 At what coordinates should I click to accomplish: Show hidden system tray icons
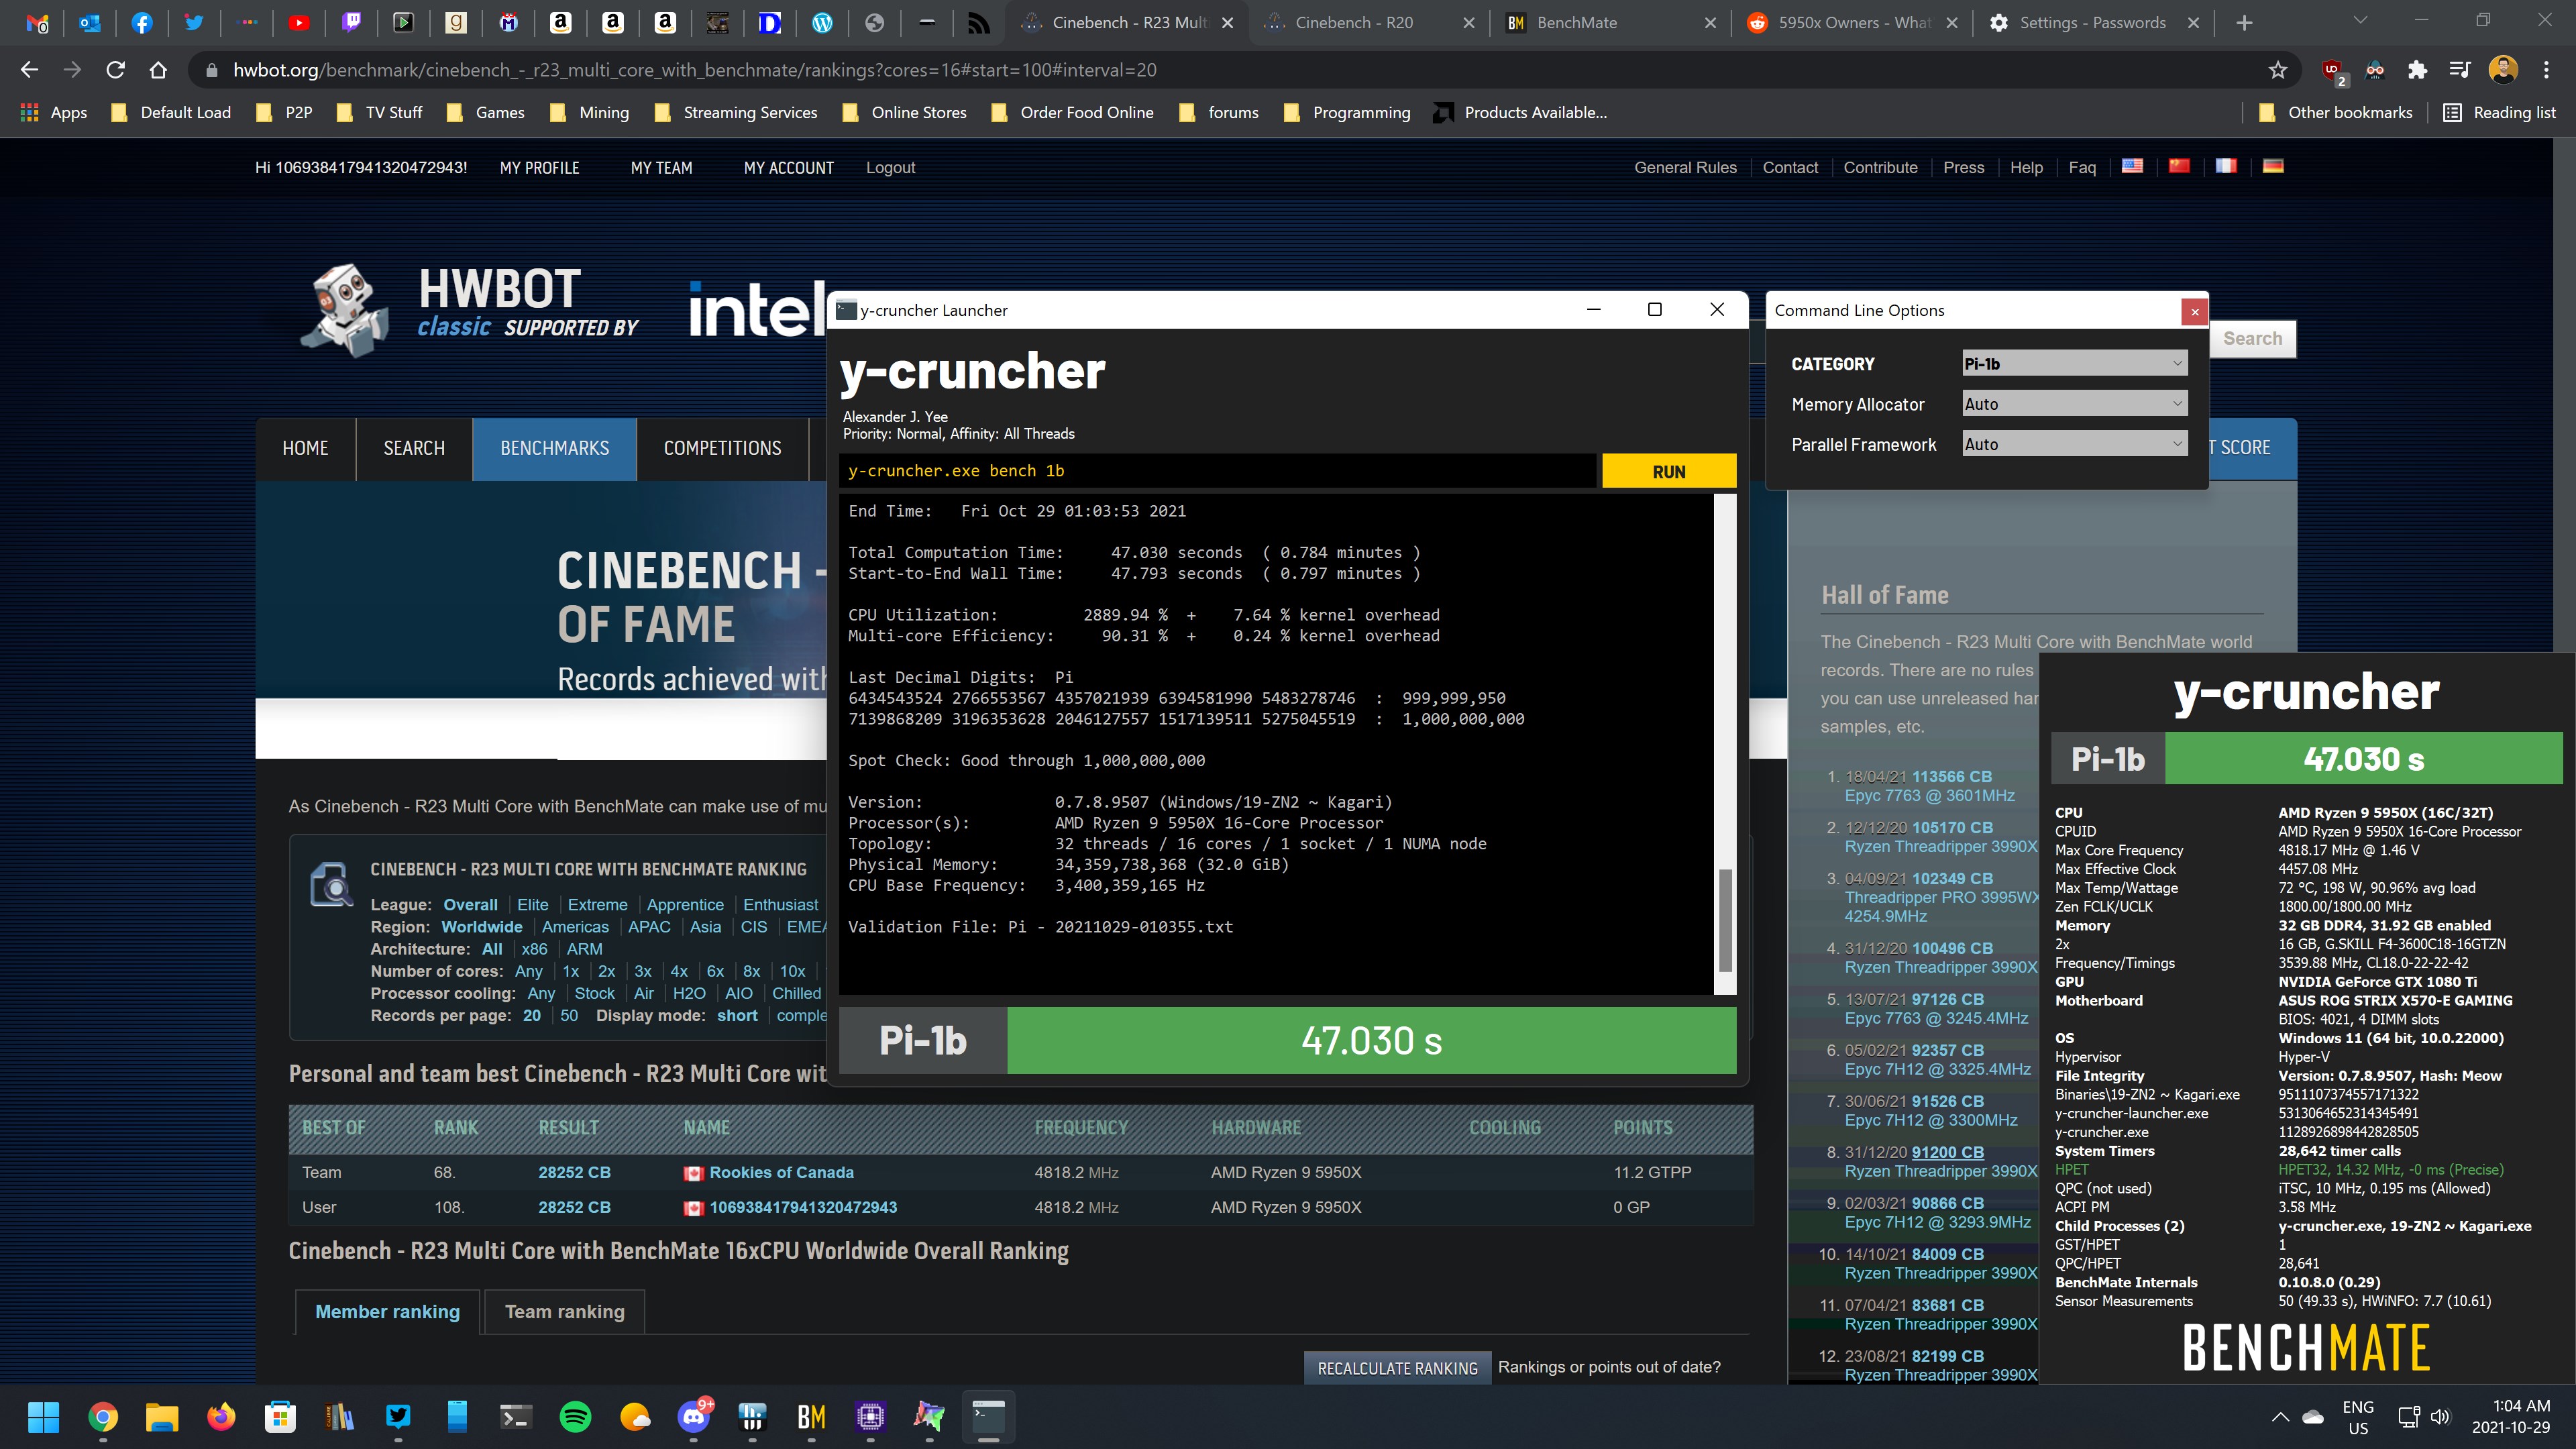2279,1416
